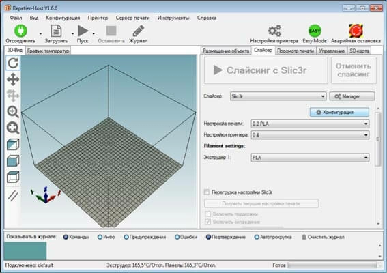The width and height of the screenshot is (387, 273).
Task: Click the zoom magnifier tool
Action: tap(13, 112)
